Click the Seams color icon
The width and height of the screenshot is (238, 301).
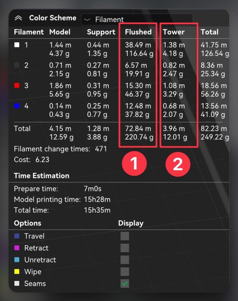point(17,284)
